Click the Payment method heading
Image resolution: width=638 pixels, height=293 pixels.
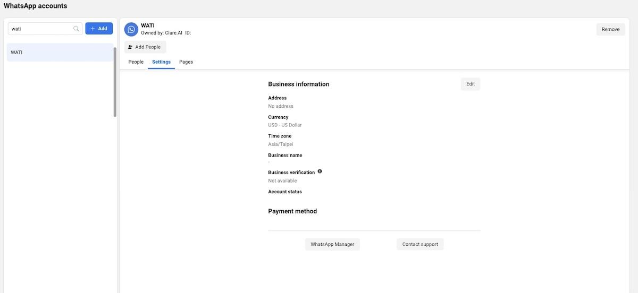[x=292, y=211]
